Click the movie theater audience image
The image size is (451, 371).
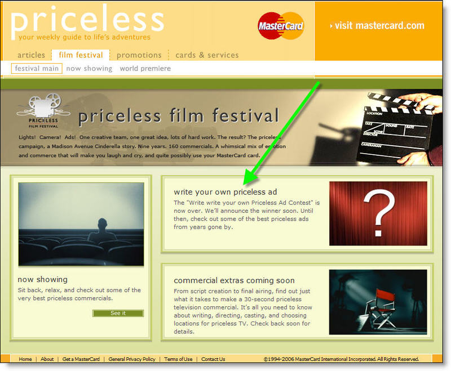click(x=81, y=224)
